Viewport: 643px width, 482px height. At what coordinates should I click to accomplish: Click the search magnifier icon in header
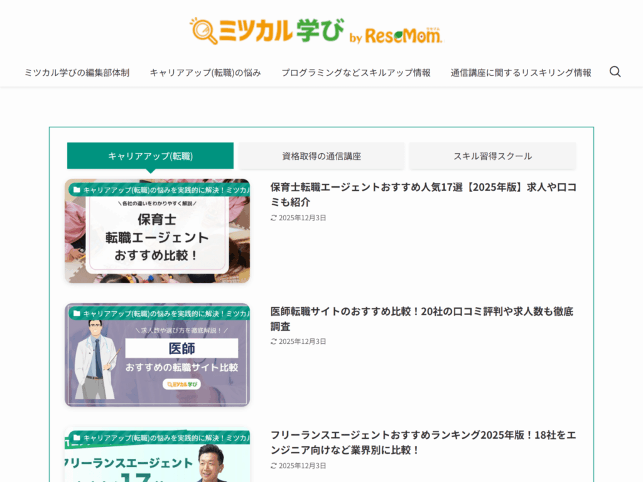click(x=615, y=72)
